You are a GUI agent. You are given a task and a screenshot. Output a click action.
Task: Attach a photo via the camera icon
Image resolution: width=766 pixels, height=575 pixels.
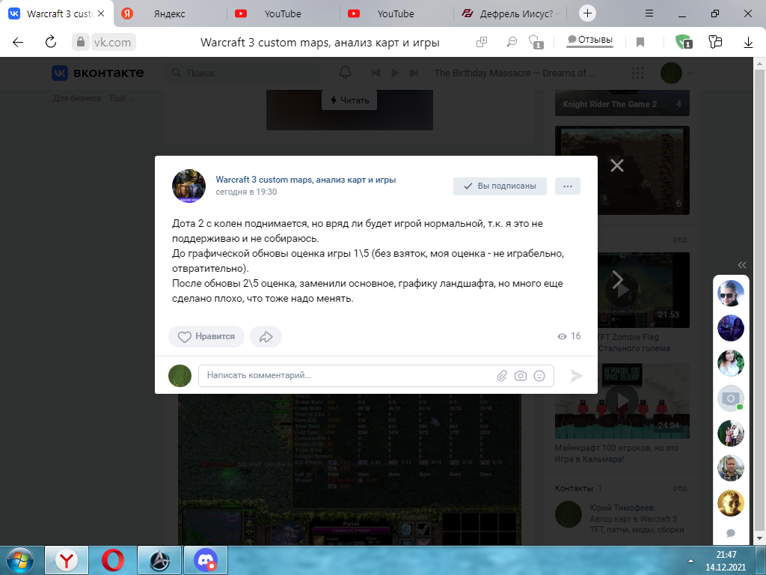pyautogui.click(x=521, y=375)
